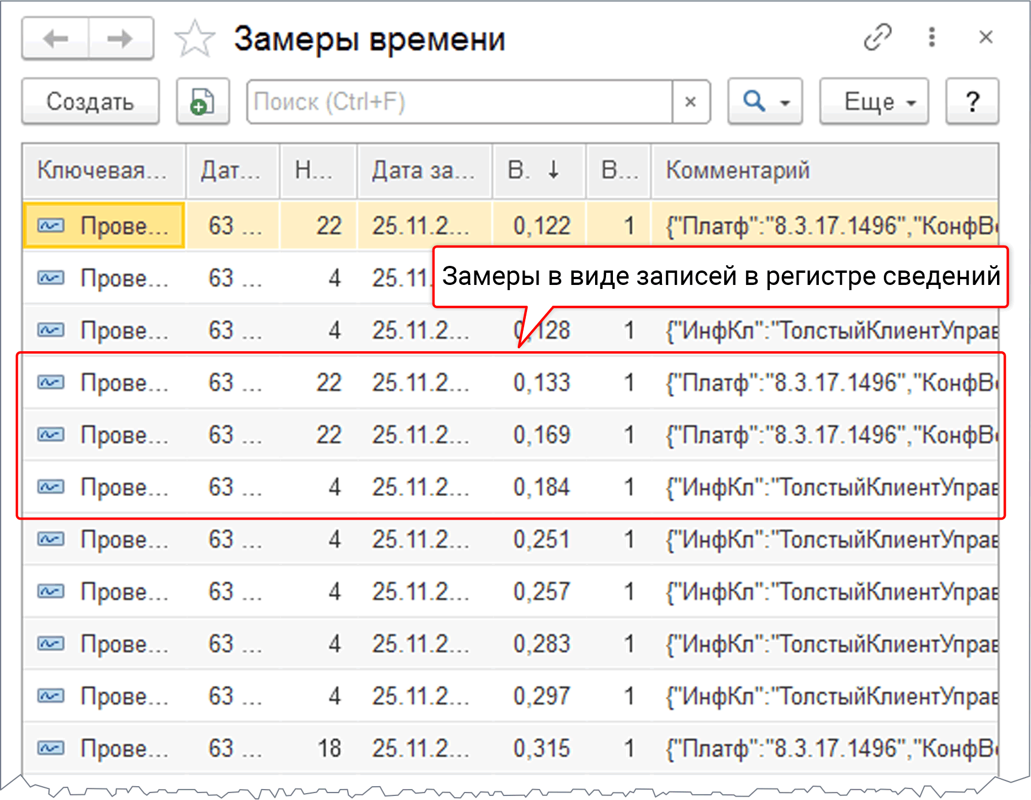Click into the Поиск (Ctrl+F) search field
The height and width of the screenshot is (800, 1031).
[x=459, y=102]
